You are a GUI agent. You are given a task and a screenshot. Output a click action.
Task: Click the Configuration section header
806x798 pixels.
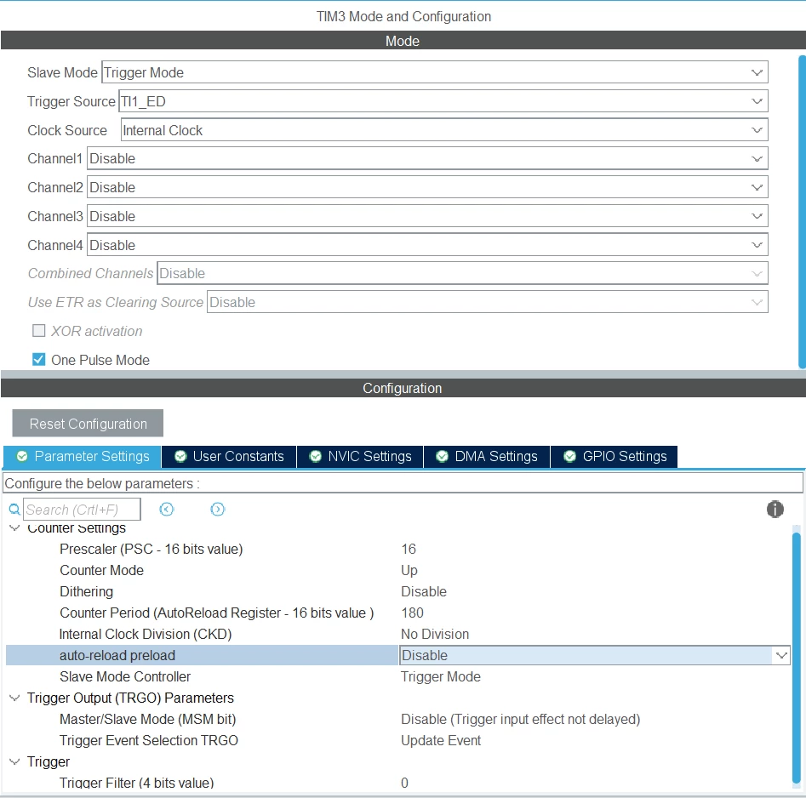(x=403, y=388)
